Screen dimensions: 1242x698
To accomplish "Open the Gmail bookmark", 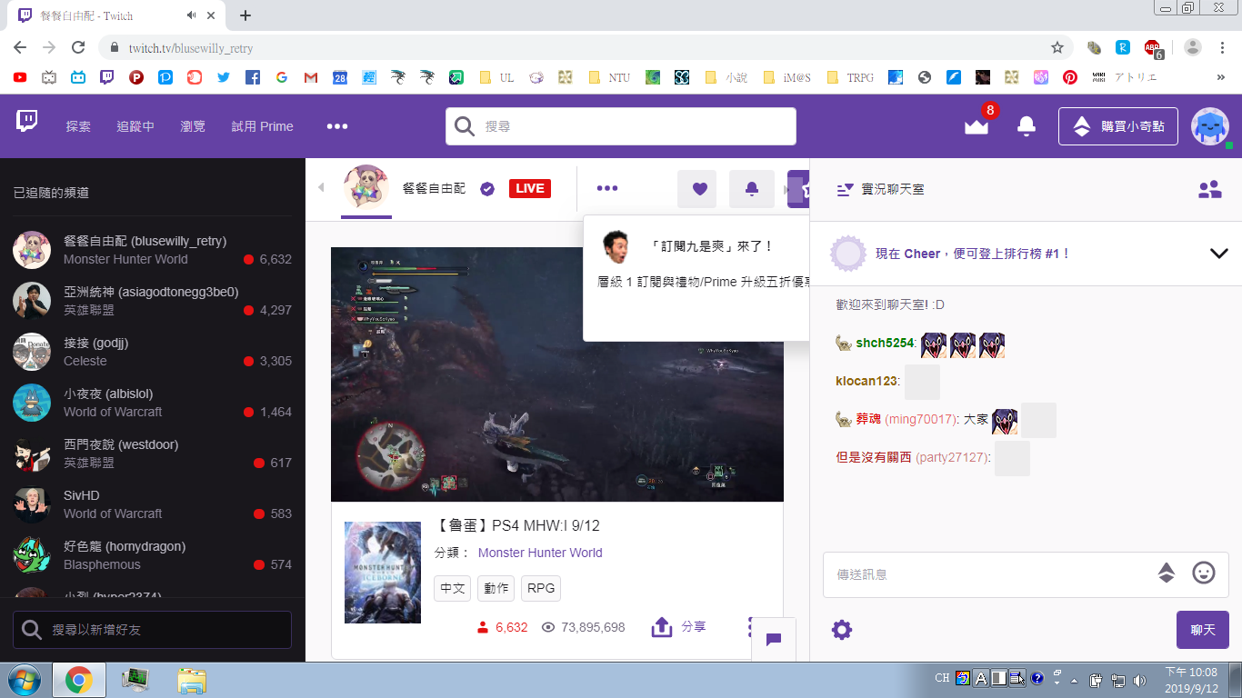I will (x=311, y=78).
